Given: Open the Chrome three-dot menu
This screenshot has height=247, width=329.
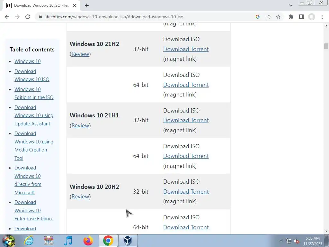Looking at the screenshot, I should (322, 17).
